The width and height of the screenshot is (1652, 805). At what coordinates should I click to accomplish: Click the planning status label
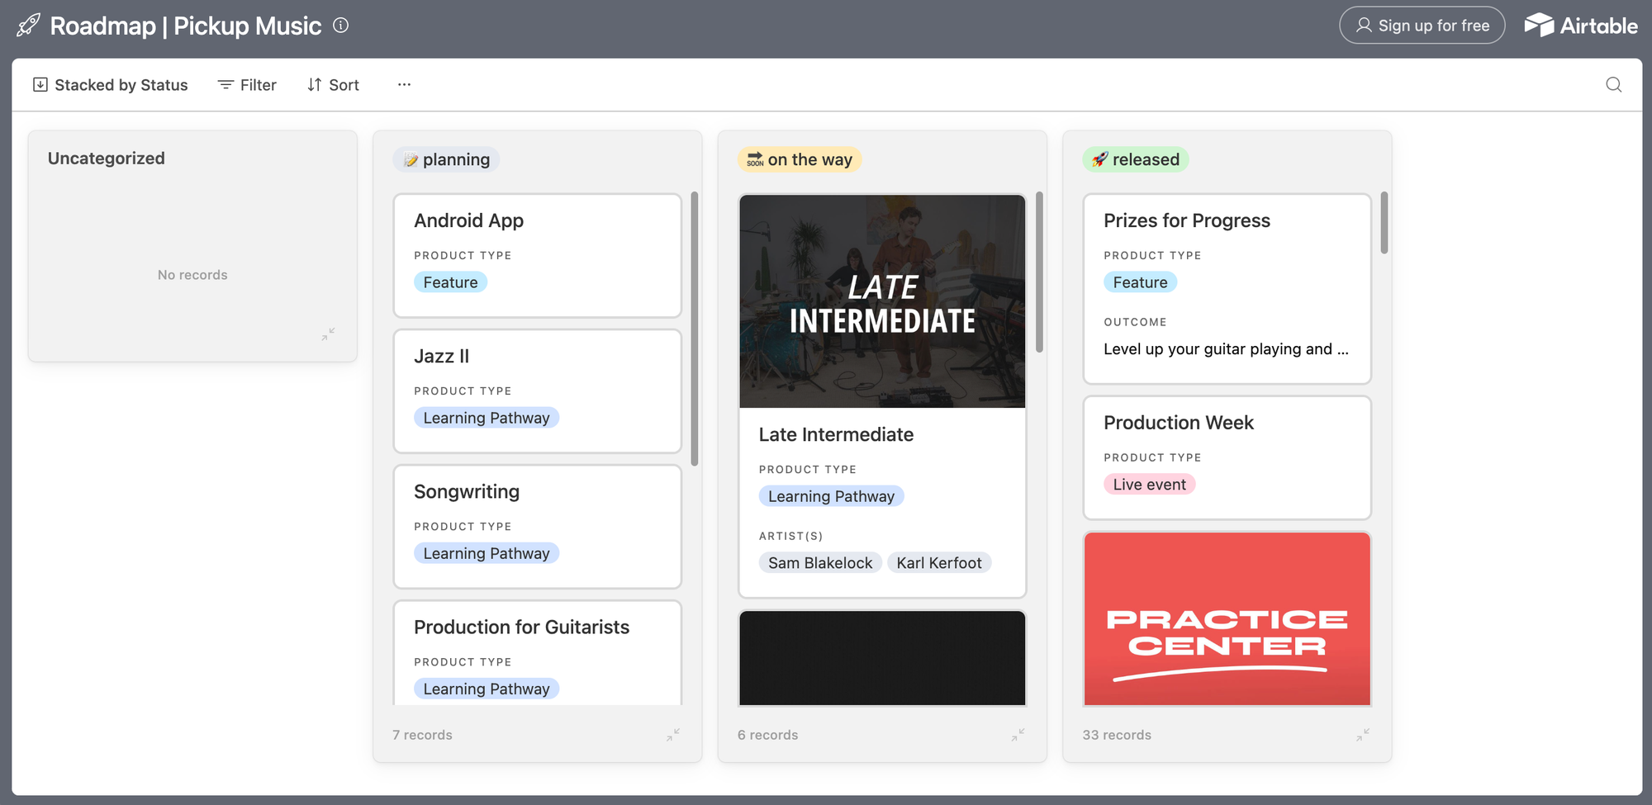tap(446, 159)
